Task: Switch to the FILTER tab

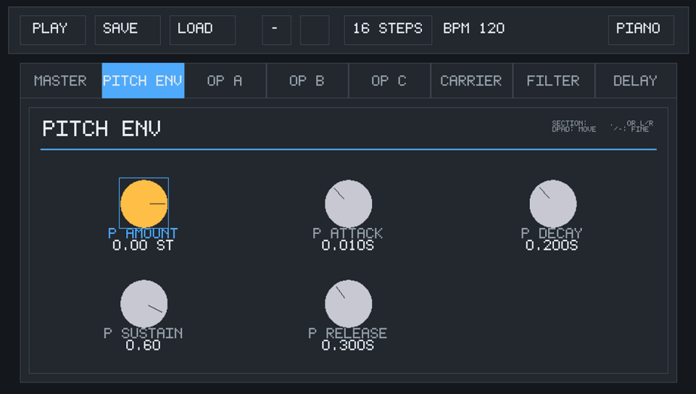Action: (553, 80)
